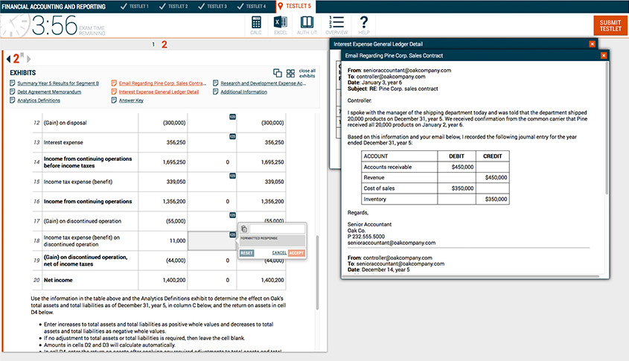
Task: Open Debt Agreement Memorandum exhibit
Action: click(49, 92)
